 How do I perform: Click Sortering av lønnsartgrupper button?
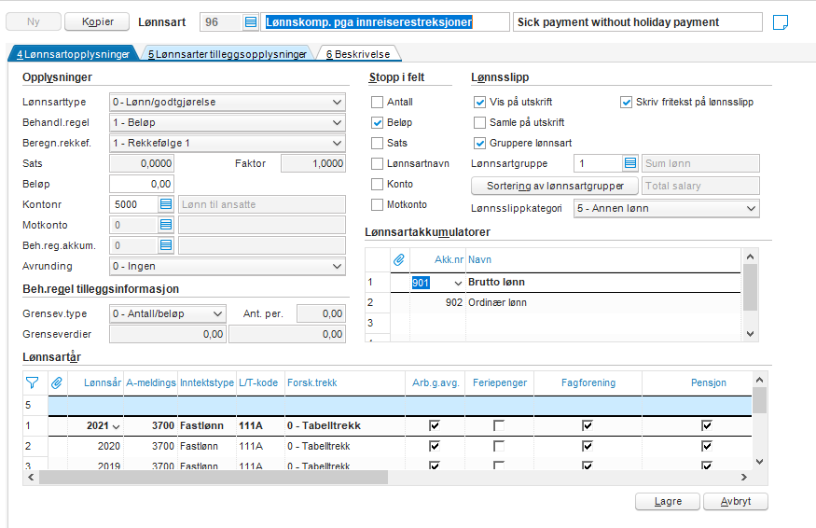tap(555, 186)
